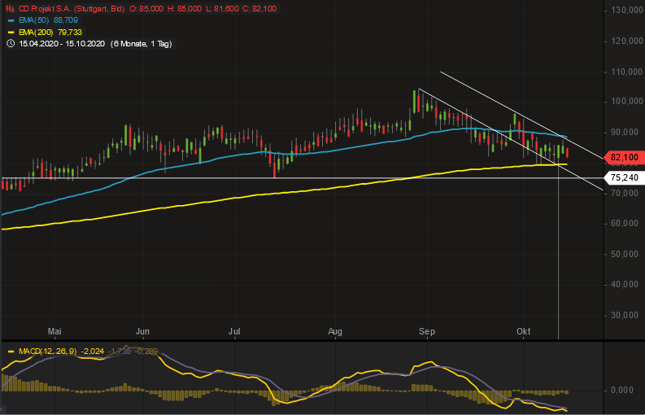Screen dimensions: 645x415
Task: Click the 110,000 price axis label
Action: (628, 72)
